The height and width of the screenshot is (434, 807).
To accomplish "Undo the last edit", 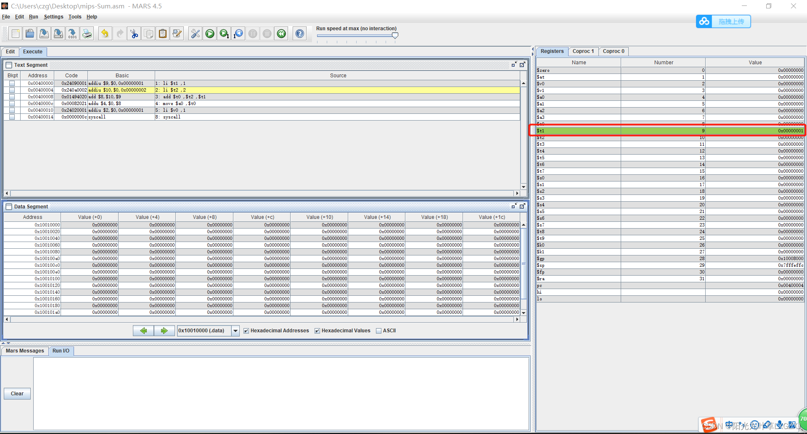I will pyautogui.click(x=105, y=34).
